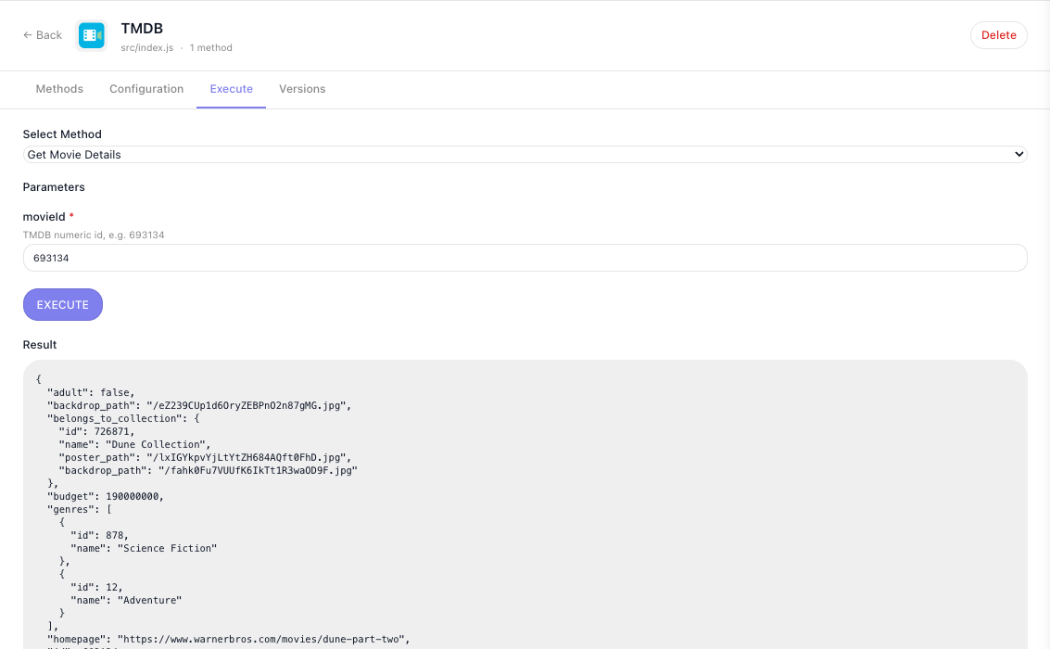Click the Result heading
Image resolution: width=1050 pixels, height=649 pixels.
click(40, 345)
